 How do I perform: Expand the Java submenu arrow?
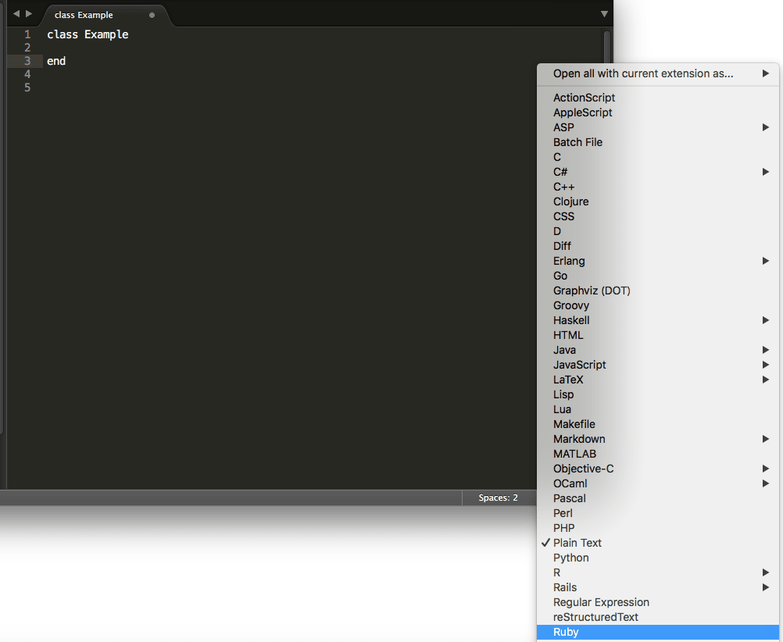tap(766, 350)
